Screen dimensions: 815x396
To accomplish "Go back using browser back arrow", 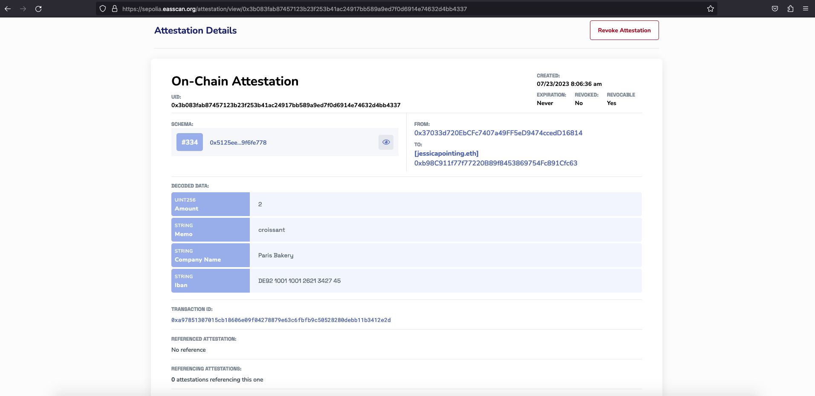I will pyautogui.click(x=8, y=9).
